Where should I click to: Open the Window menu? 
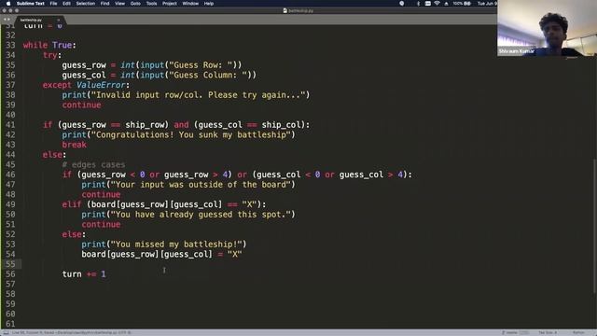[190, 4]
